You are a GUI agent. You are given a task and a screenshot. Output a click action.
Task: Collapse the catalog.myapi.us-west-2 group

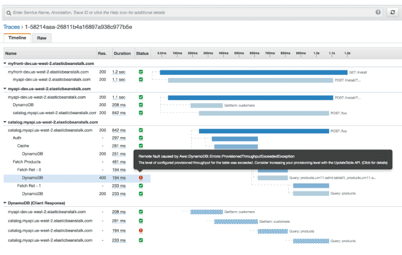coord(5,122)
